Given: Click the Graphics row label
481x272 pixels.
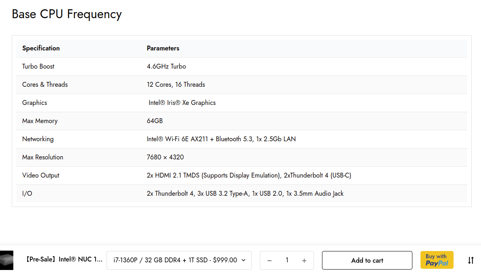Looking at the screenshot, I should [x=34, y=103].
